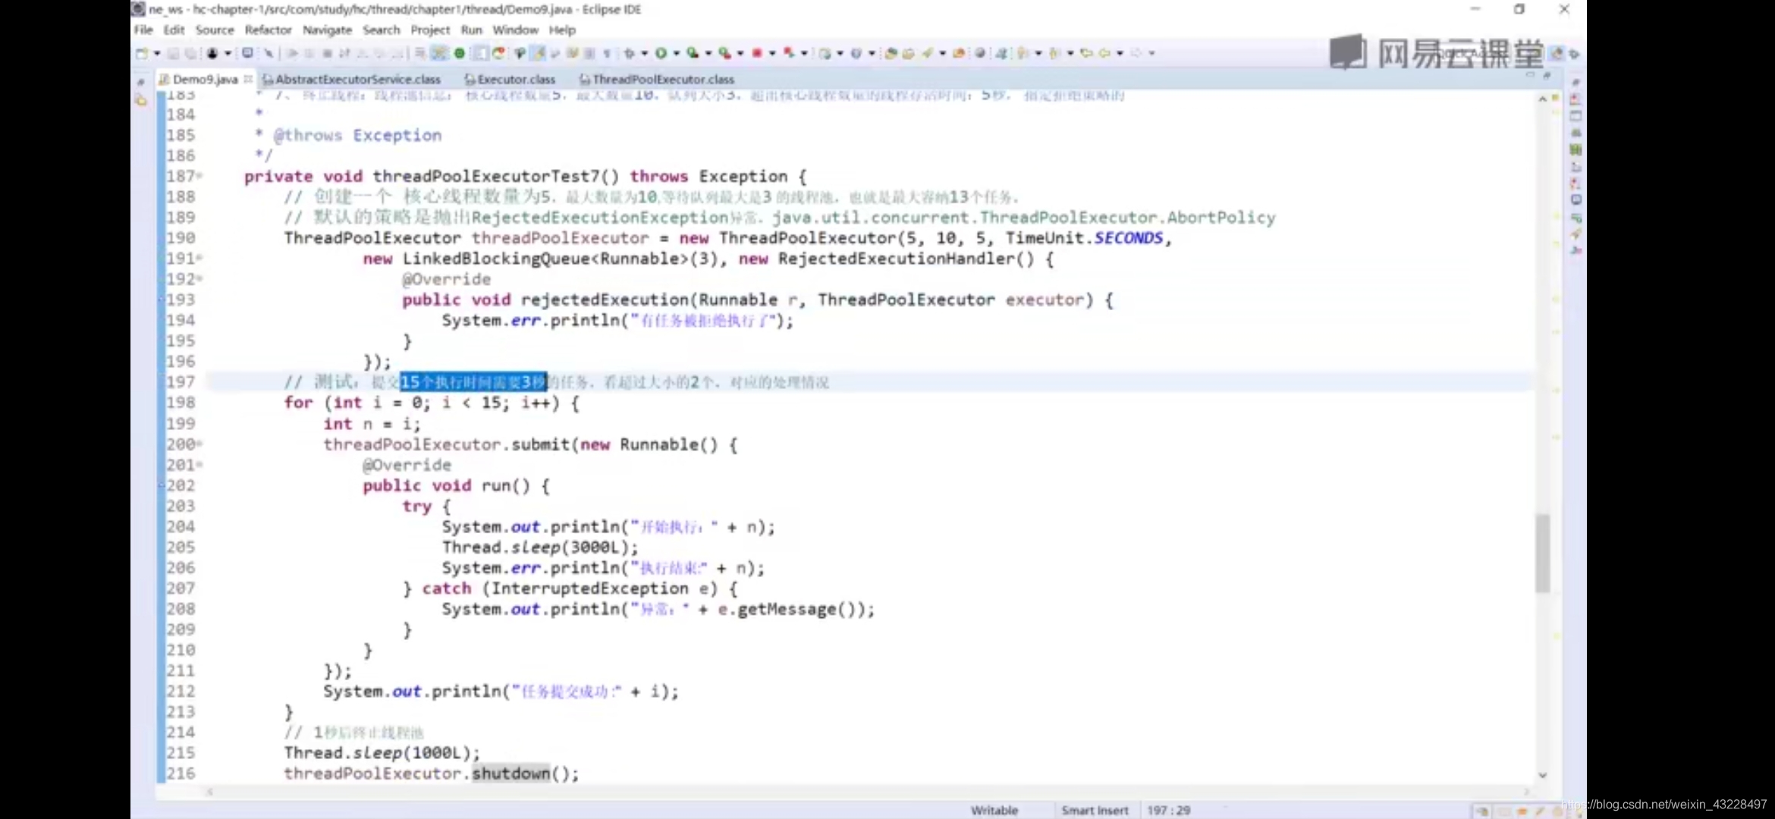This screenshot has width=1775, height=819.
Task: Click the Resume debug icon
Action: (292, 53)
